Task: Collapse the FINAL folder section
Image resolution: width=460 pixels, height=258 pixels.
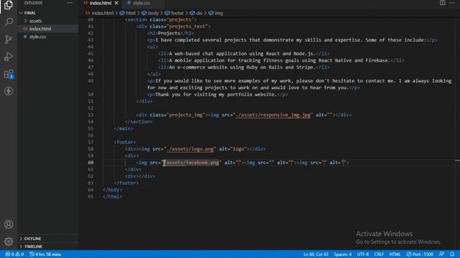Action: (29, 13)
